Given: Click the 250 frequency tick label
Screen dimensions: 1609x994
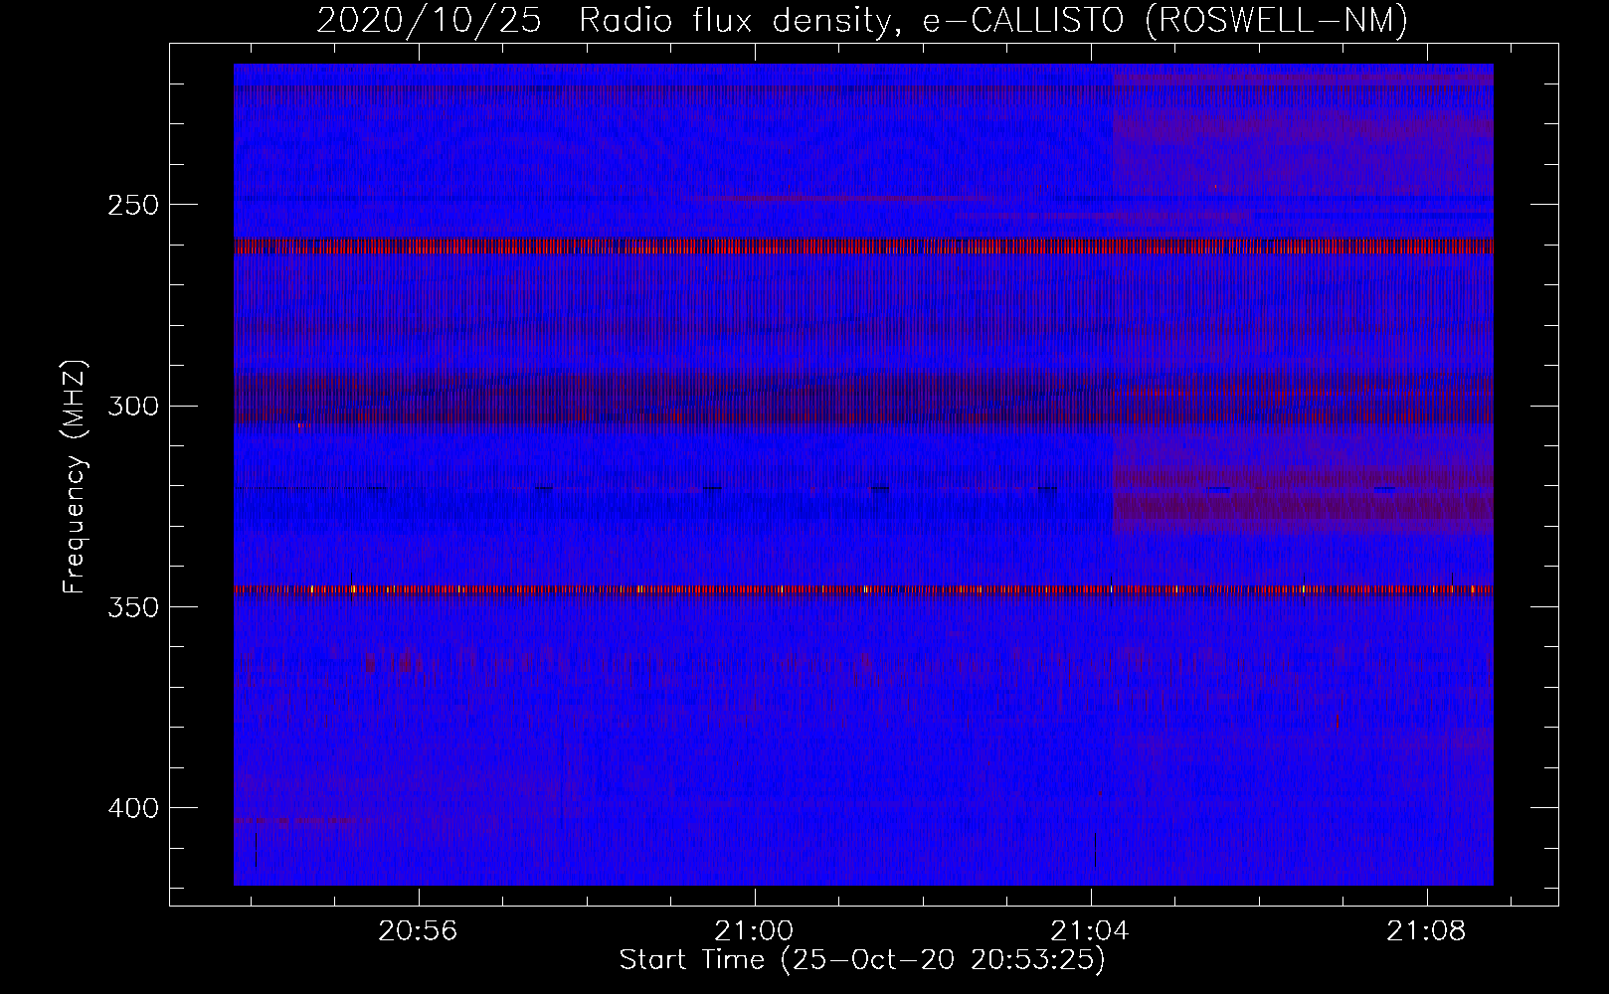Looking at the screenshot, I should 132,205.
